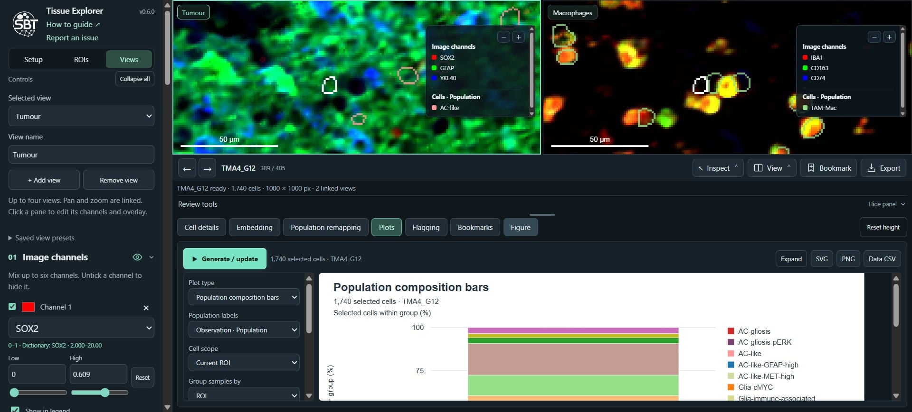Click Generate / update button
The image size is (912, 412).
coord(225,259)
